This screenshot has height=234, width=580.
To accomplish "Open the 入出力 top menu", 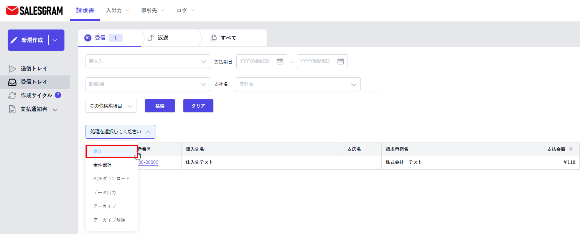I will coord(117,10).
